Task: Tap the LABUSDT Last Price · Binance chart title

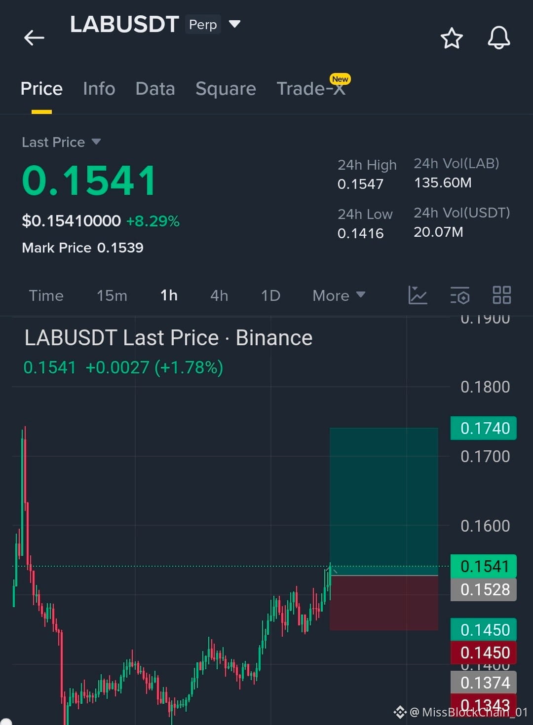Action: 168,338
